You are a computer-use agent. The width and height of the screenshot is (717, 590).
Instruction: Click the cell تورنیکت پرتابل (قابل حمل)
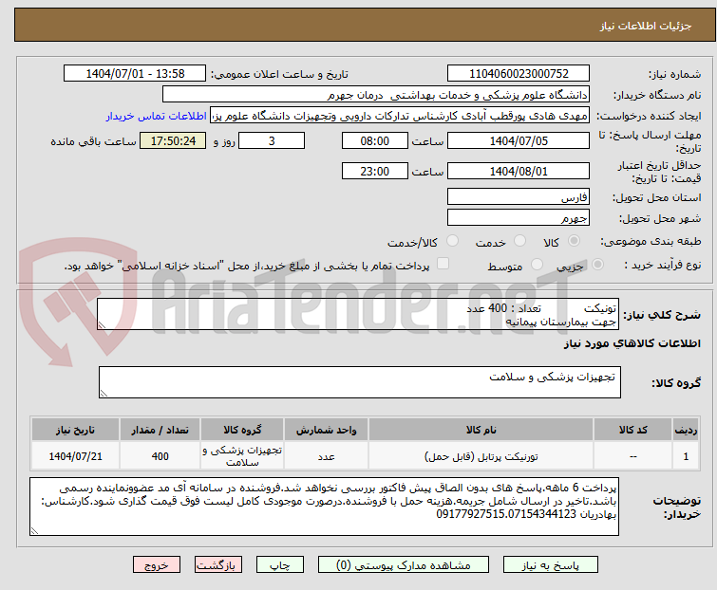481,456
